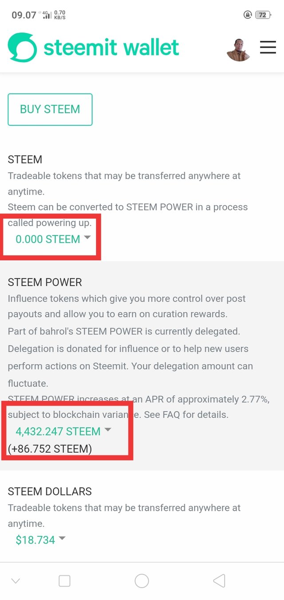Tap the Android back triangle icon
The width and height of the screenshot is (284, 600).
pos(219,580)
